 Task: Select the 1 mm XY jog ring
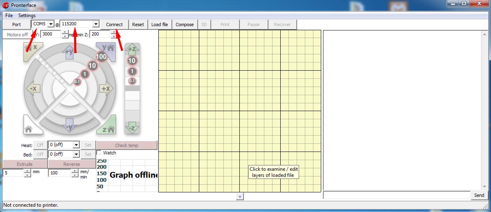(84, 74)
